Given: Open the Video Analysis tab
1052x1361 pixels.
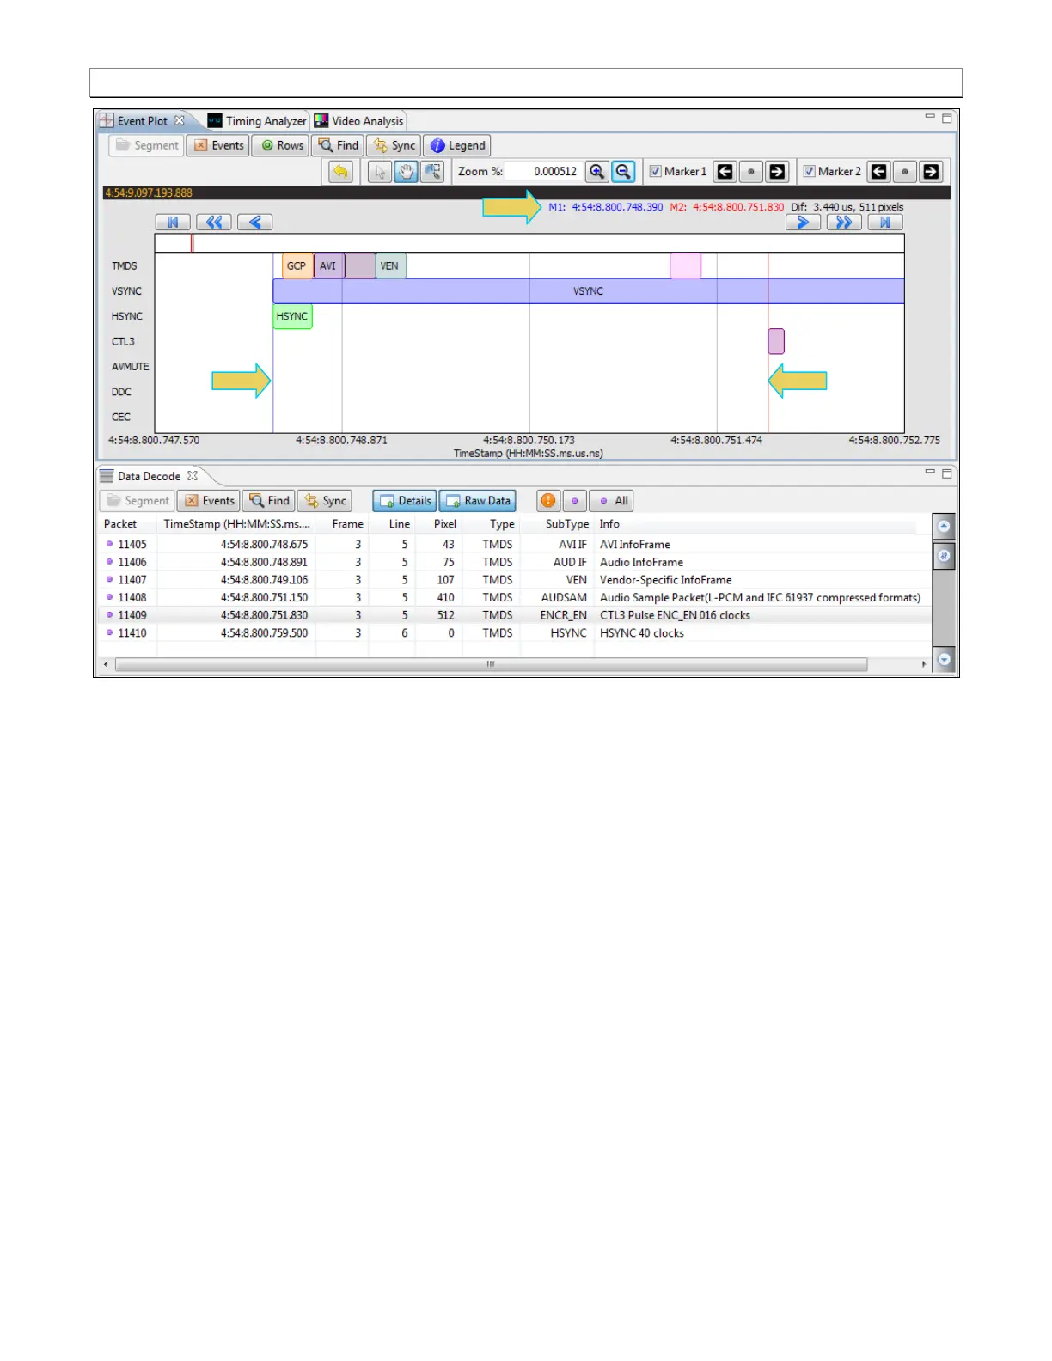Looking at the screenshot, I should (359, 121).
